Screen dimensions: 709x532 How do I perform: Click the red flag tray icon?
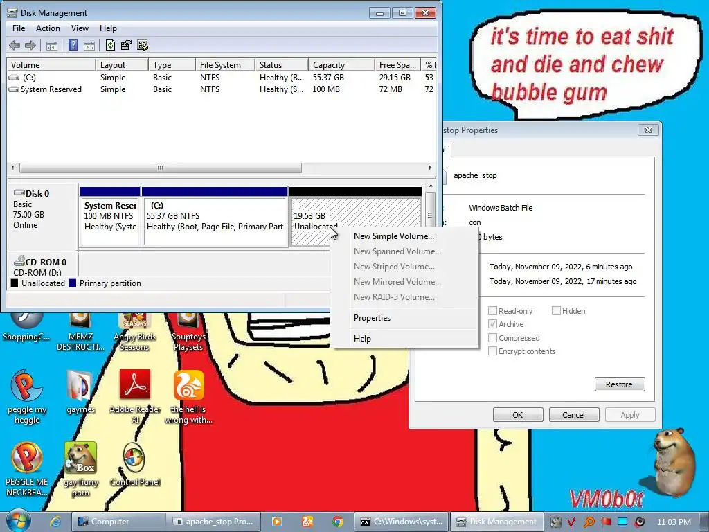pyautogui.click(x=607, y=522)
